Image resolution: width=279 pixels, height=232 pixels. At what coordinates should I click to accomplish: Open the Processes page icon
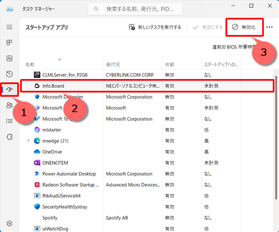point(9,43)
